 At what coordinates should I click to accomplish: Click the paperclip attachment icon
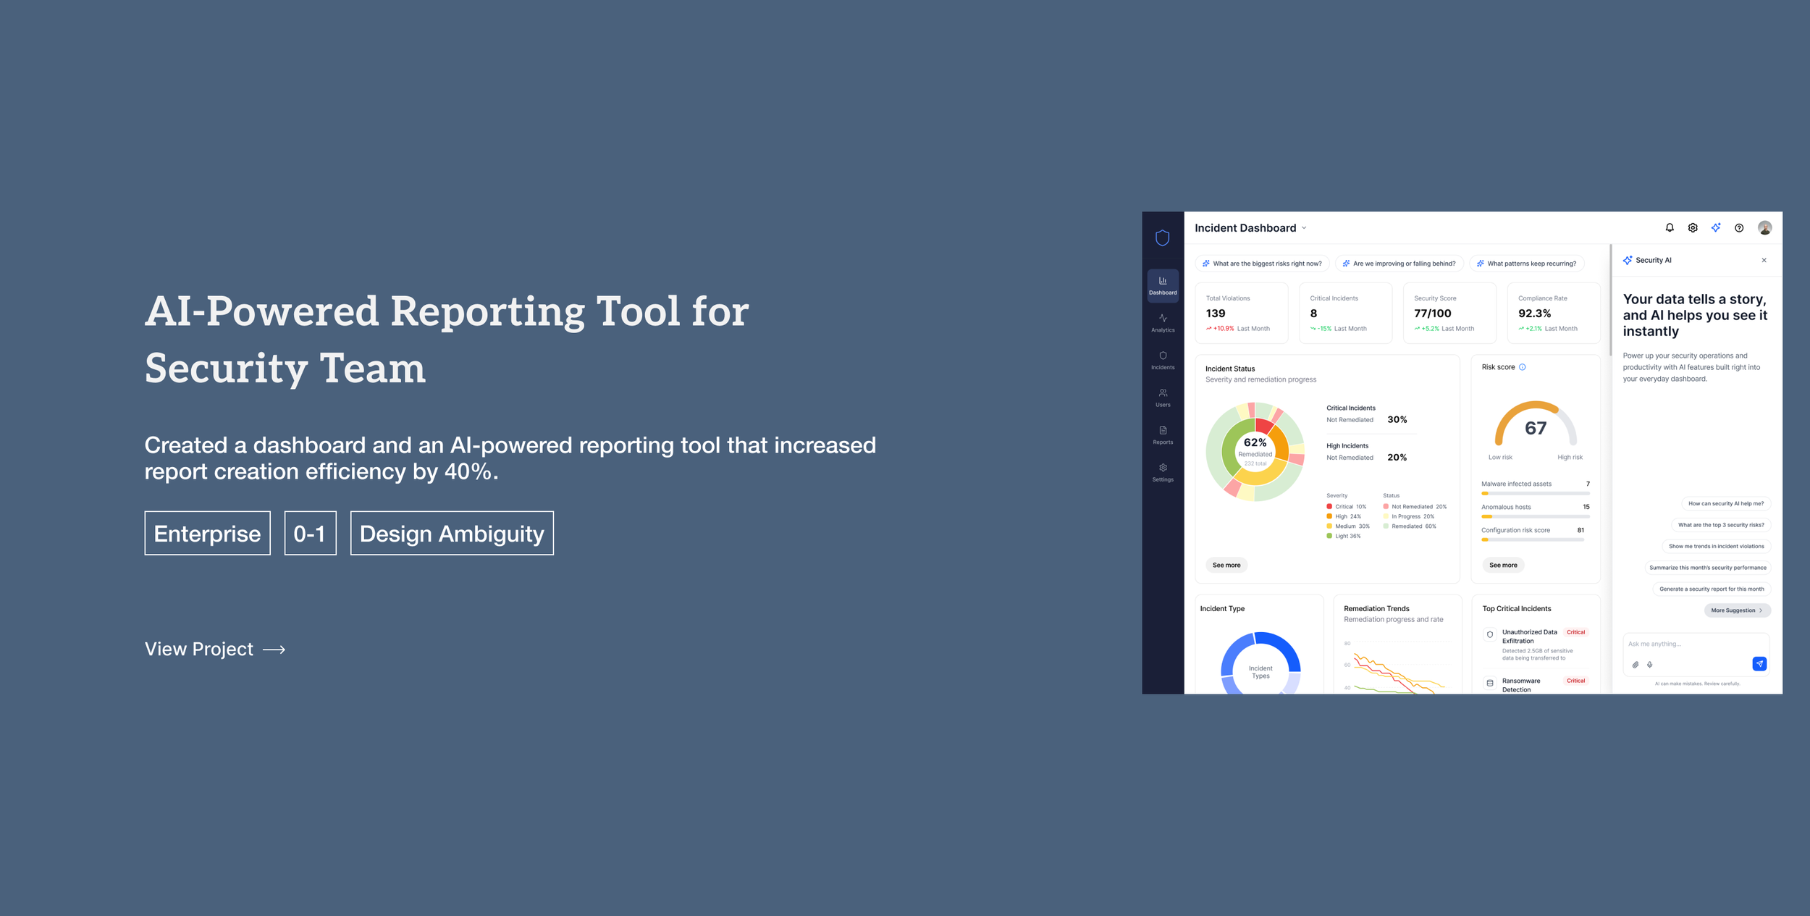[x=1635, y=664]
